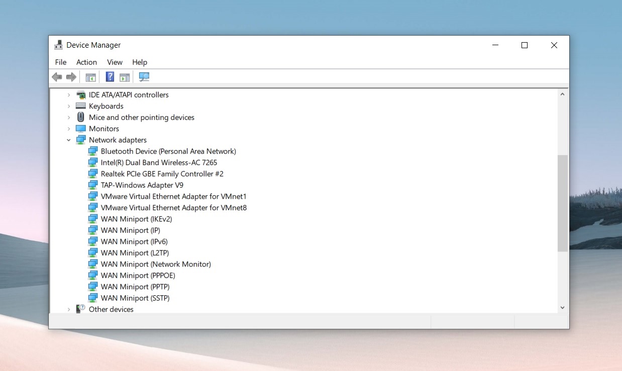Click the Keyboards category icon
The image size is (622, 371).
click(80, 106)
